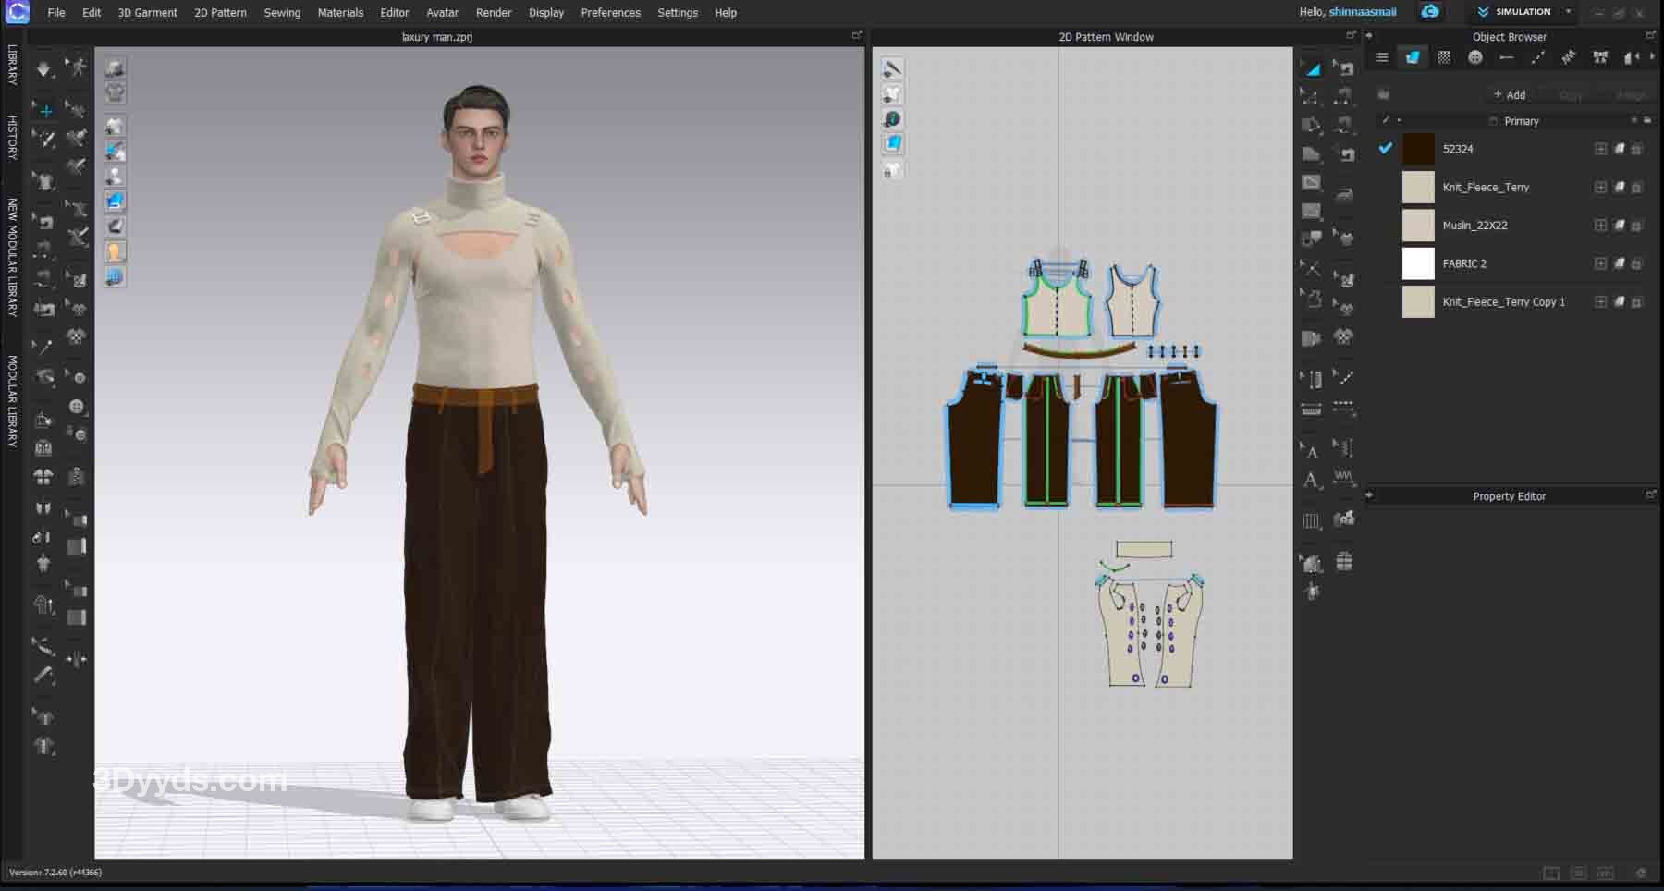Viewport: 1664px width, 891px height.
Task: Toggle the checkmark on fabric 52324
Action: pyautogui.click(x=1385, y=148)
